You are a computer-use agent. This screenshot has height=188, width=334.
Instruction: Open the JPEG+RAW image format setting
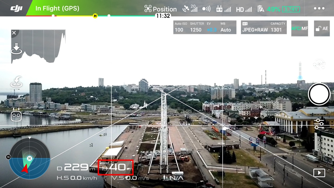[255, 27]
